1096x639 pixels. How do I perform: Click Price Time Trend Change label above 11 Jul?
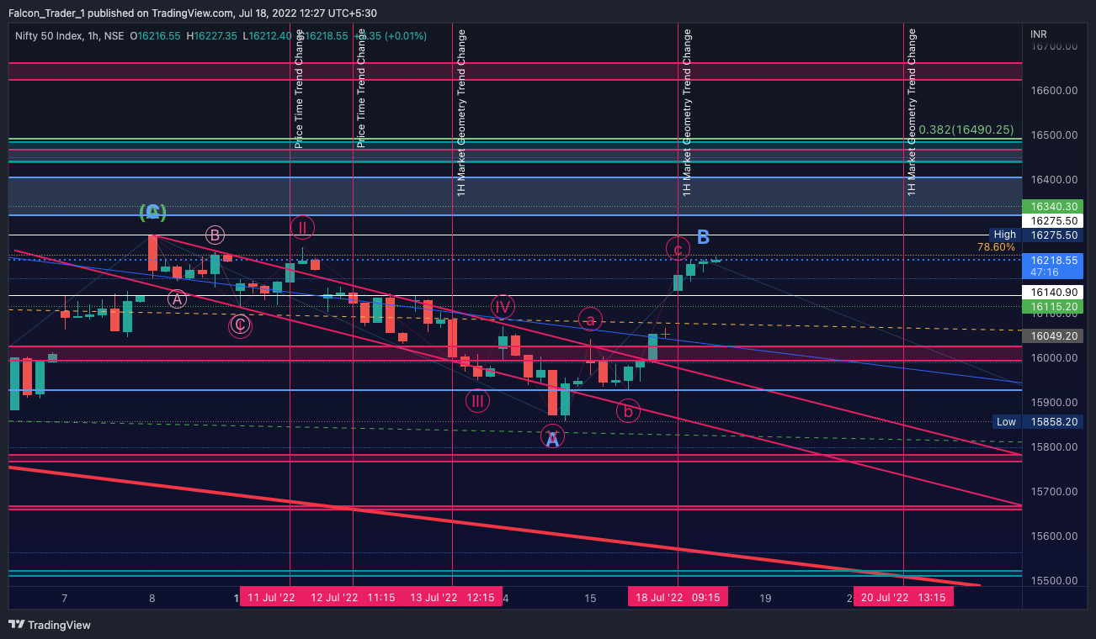tap(298, 88)
